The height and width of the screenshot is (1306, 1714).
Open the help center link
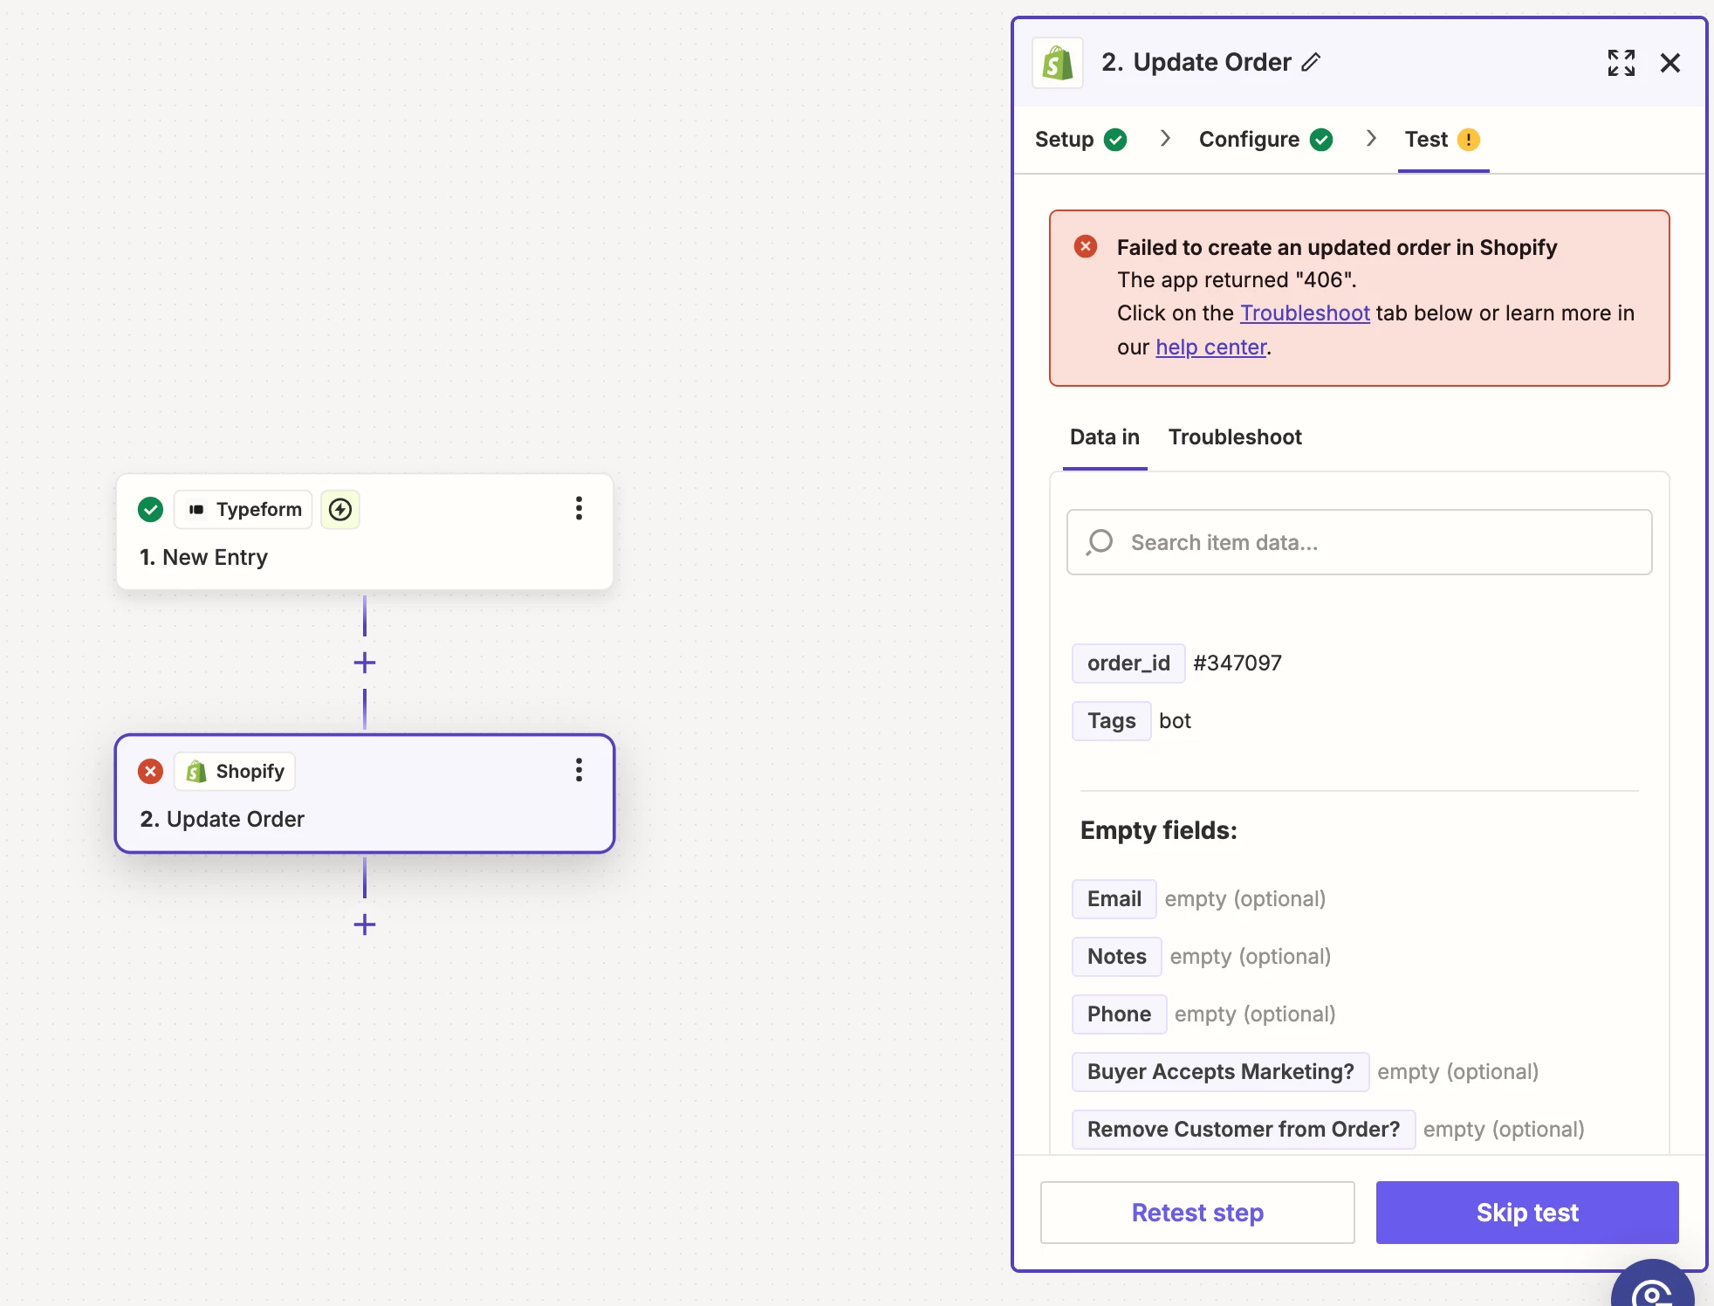click(x=1210, y=347)
